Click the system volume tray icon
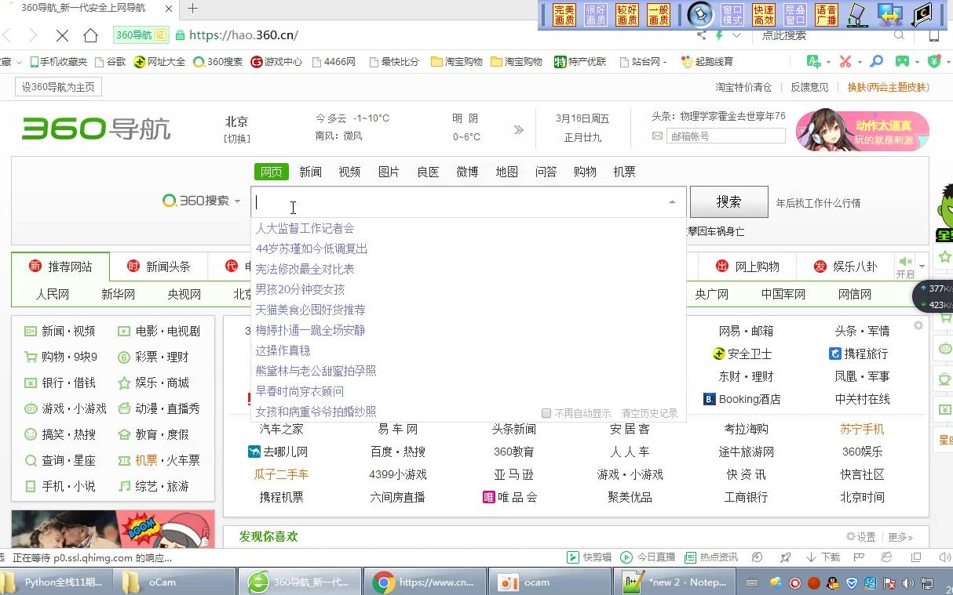953x595 pixels. (x=908, y=583)
